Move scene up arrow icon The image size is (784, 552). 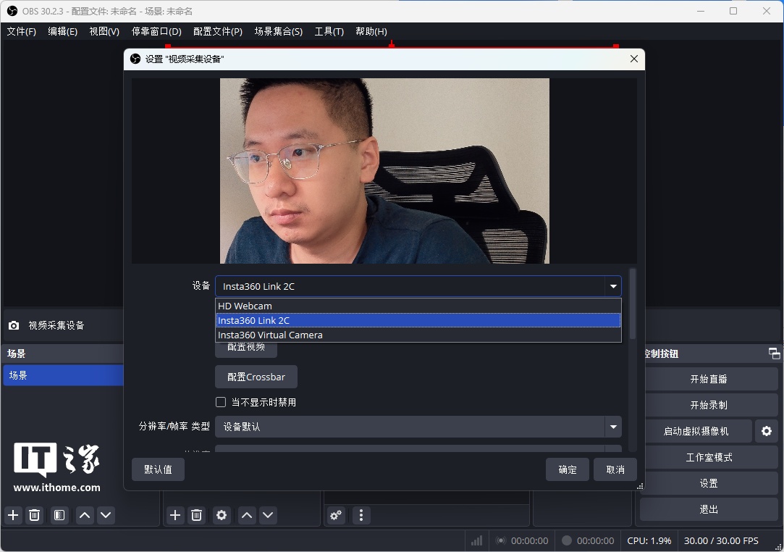[x=85, y=515]
